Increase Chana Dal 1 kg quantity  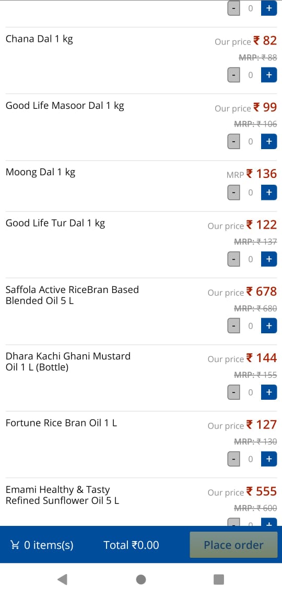(x=269, y=75)
